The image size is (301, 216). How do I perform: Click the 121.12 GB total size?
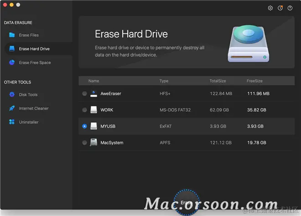[x=221, y=142]
